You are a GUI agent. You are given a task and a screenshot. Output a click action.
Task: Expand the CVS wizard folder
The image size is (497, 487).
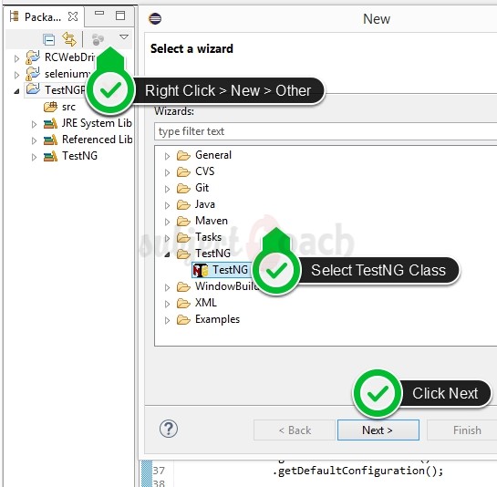(167, 172)
